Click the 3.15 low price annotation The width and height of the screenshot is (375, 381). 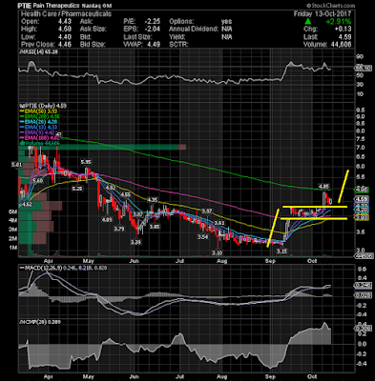point(281,251)
